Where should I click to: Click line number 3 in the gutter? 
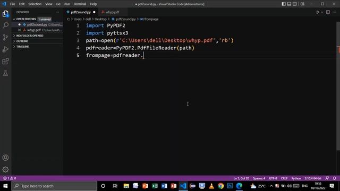click(x=78, y=40)
